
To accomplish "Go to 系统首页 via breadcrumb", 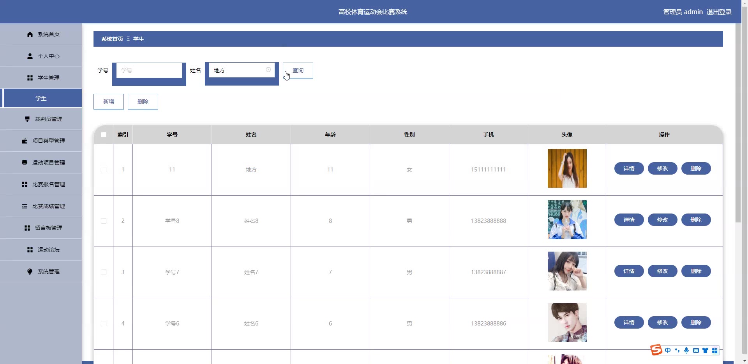I will point(112,39).
